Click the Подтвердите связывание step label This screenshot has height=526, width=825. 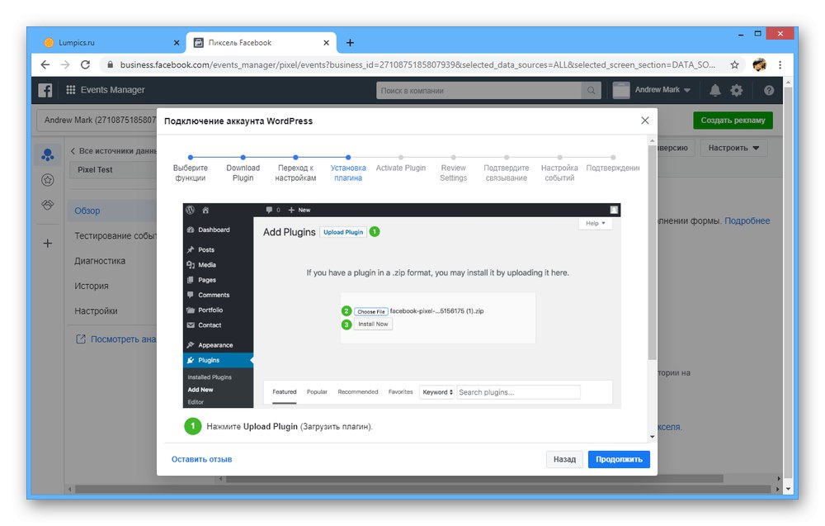click(507, 173)
